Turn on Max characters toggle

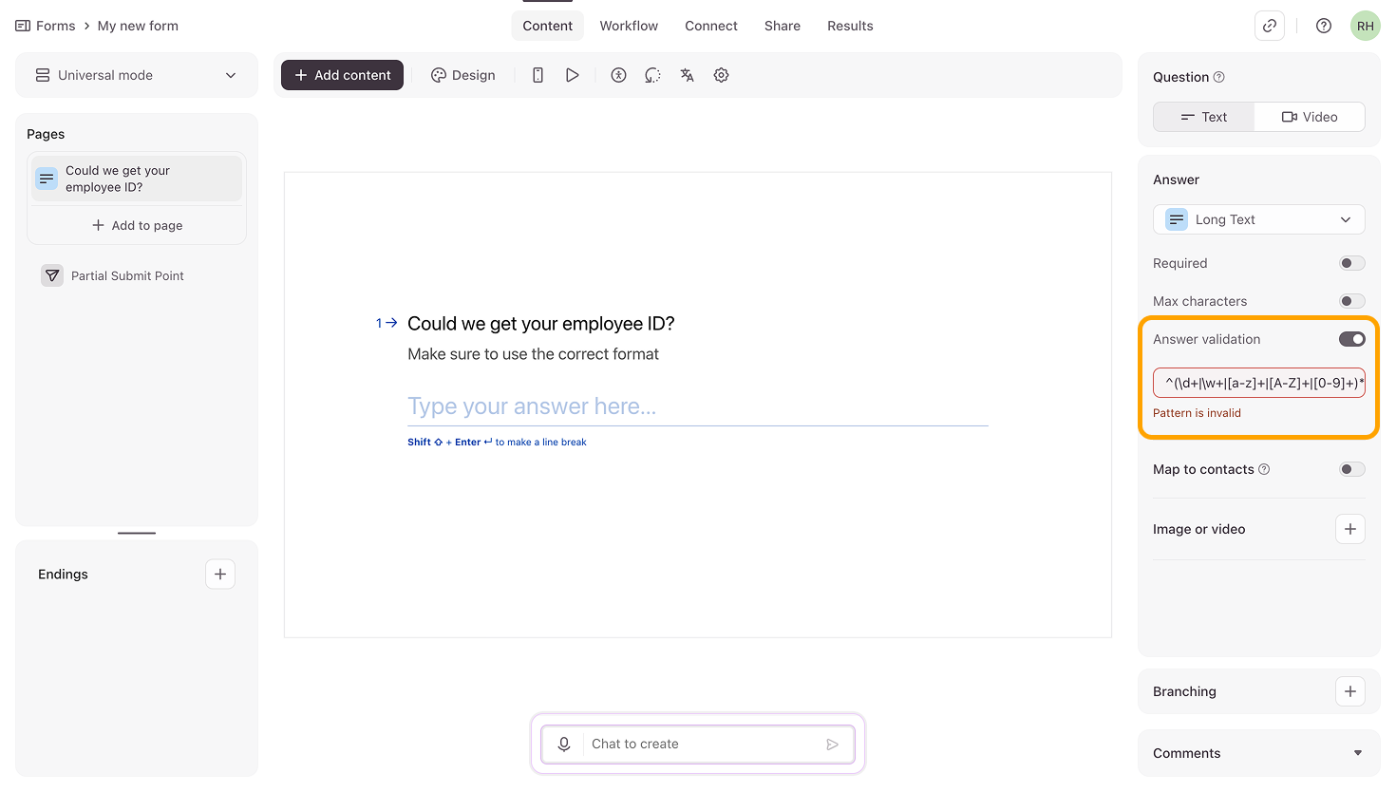(1351, 301)
